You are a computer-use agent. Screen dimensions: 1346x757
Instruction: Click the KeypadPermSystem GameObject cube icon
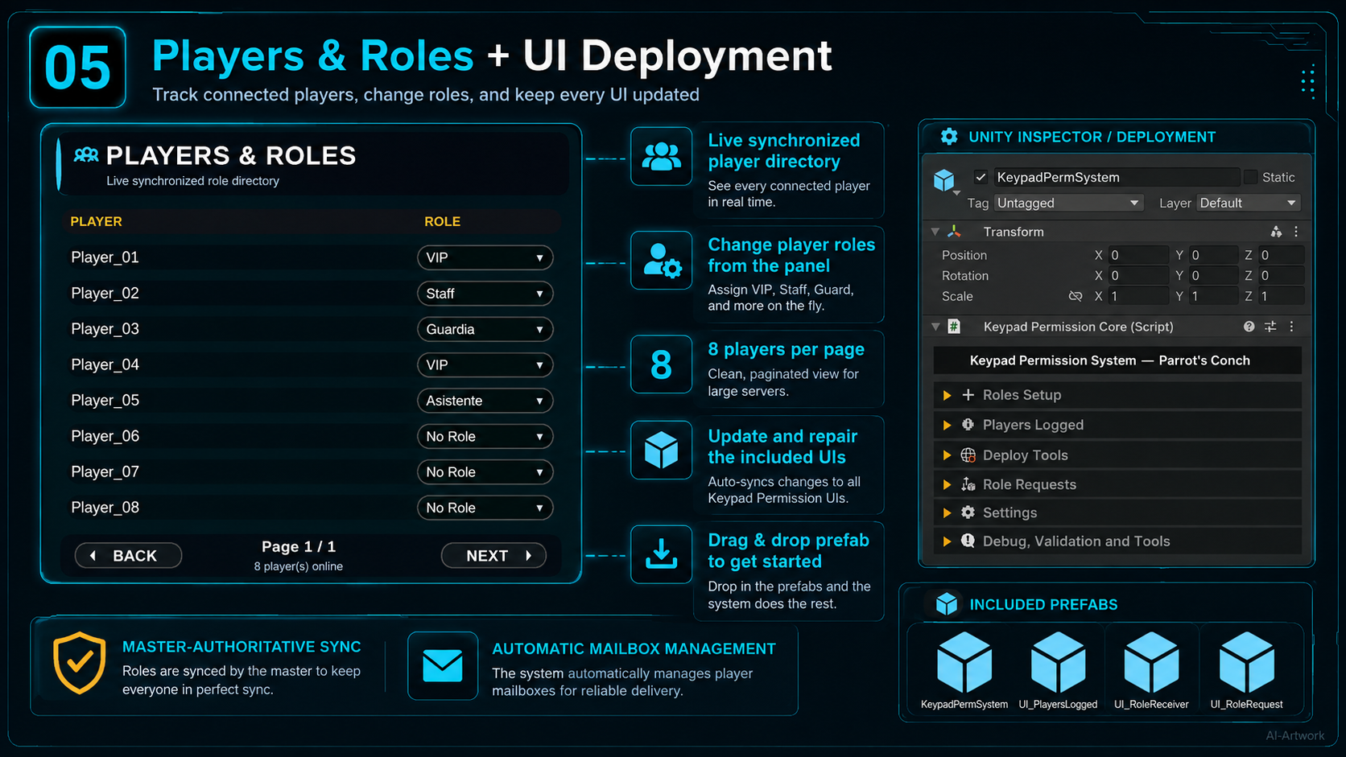943,179
